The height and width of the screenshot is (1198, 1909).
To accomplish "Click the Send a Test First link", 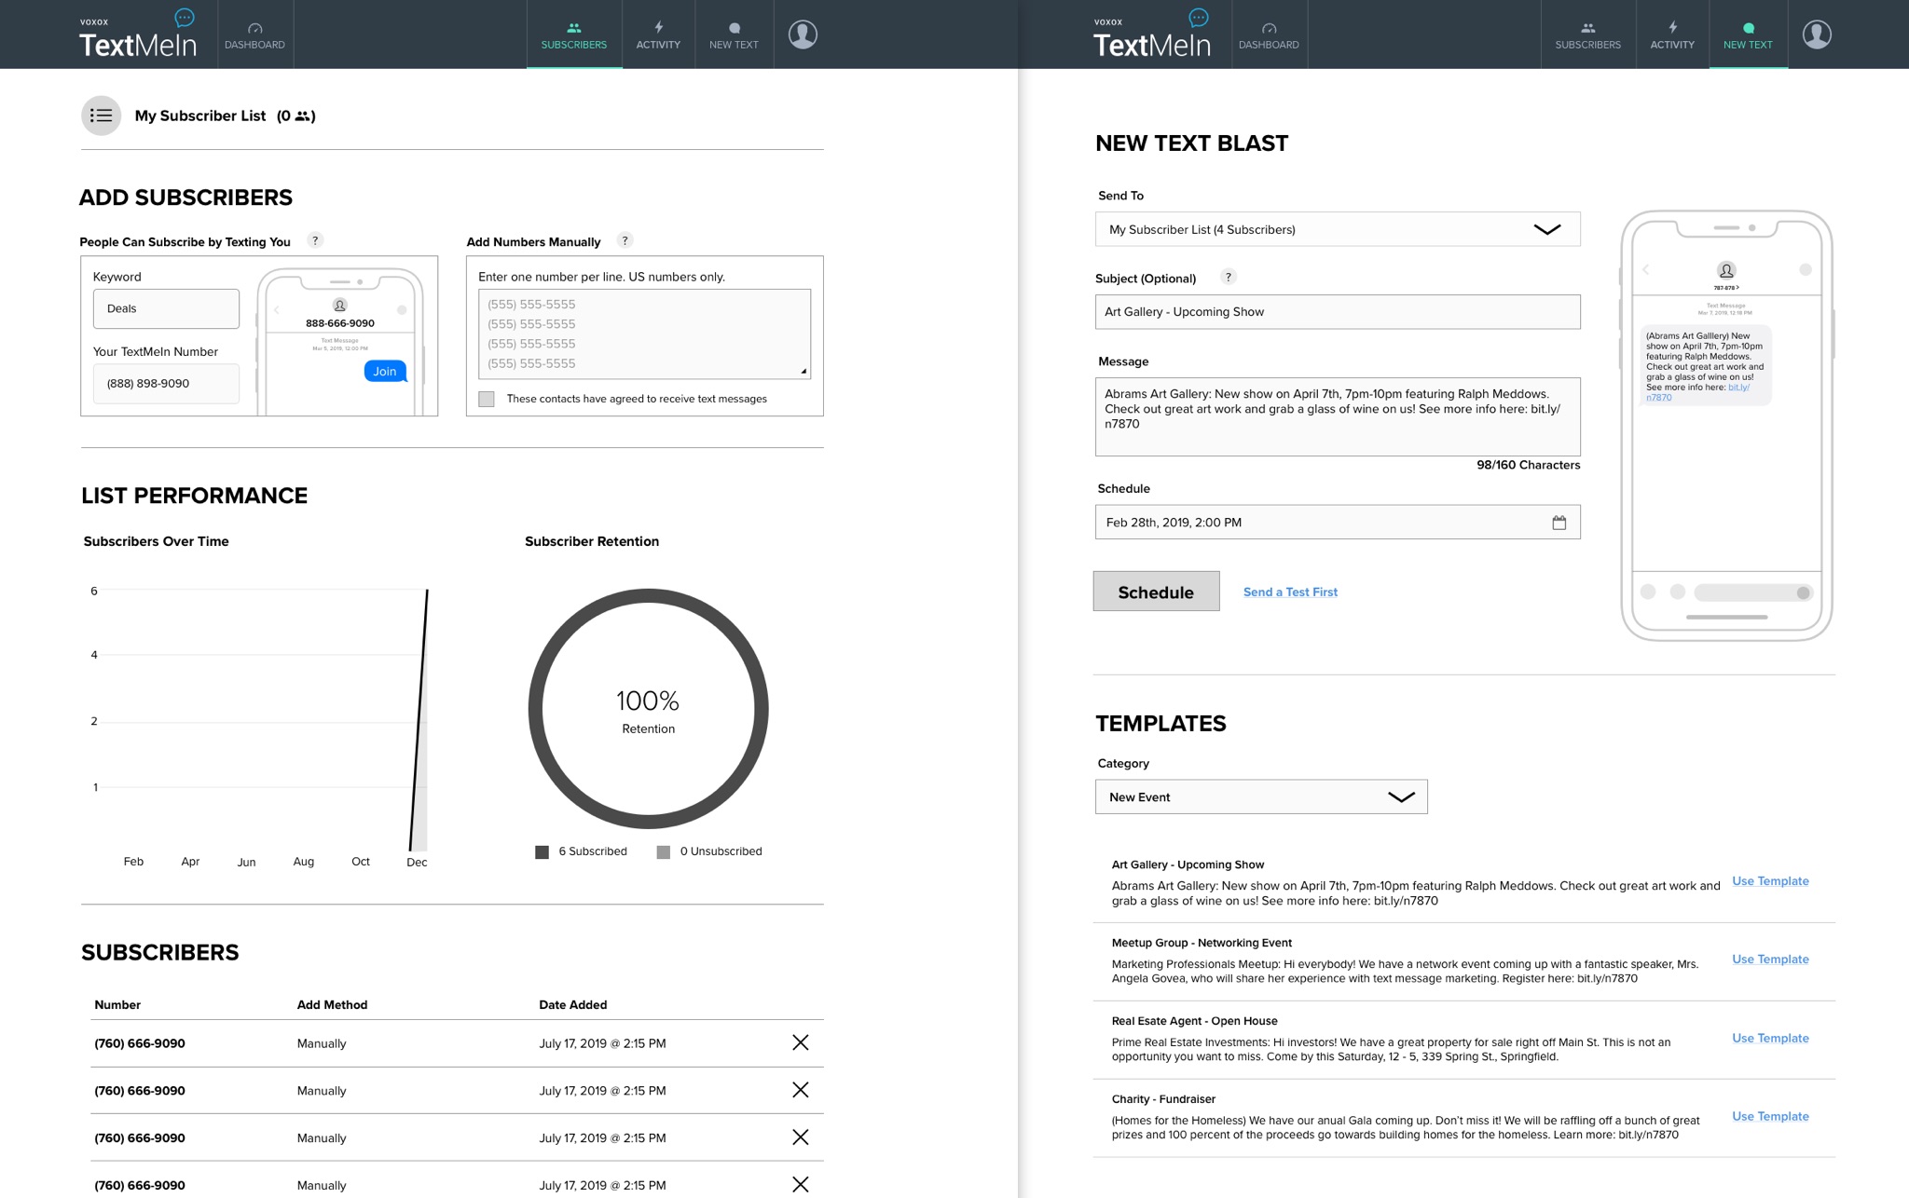I will (1290, 592).
